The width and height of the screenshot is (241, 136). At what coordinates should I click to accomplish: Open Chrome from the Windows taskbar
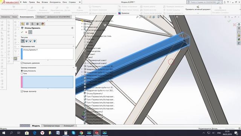pyautogui.click(x=81, y=133)
